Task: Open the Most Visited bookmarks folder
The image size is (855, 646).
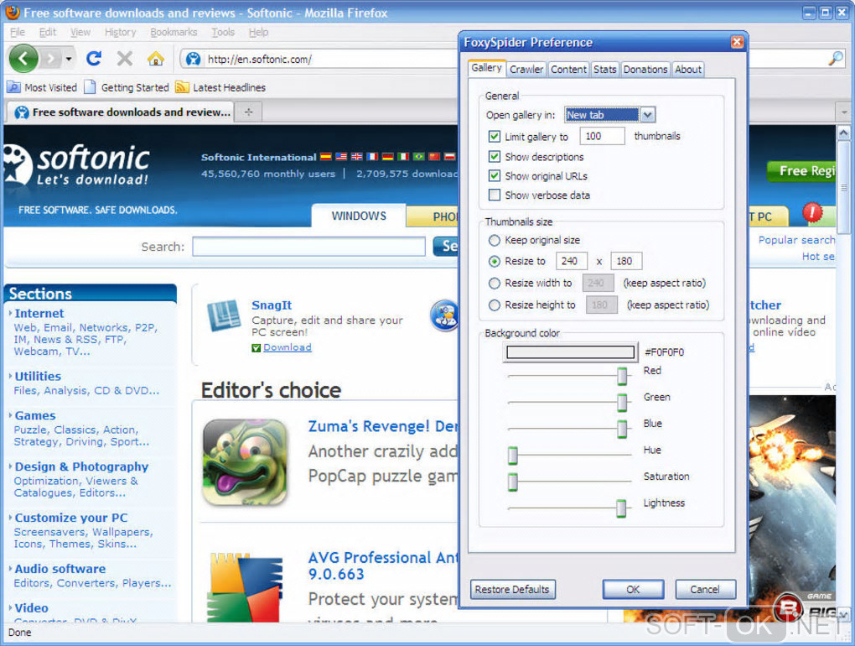Action: point(42,87)
